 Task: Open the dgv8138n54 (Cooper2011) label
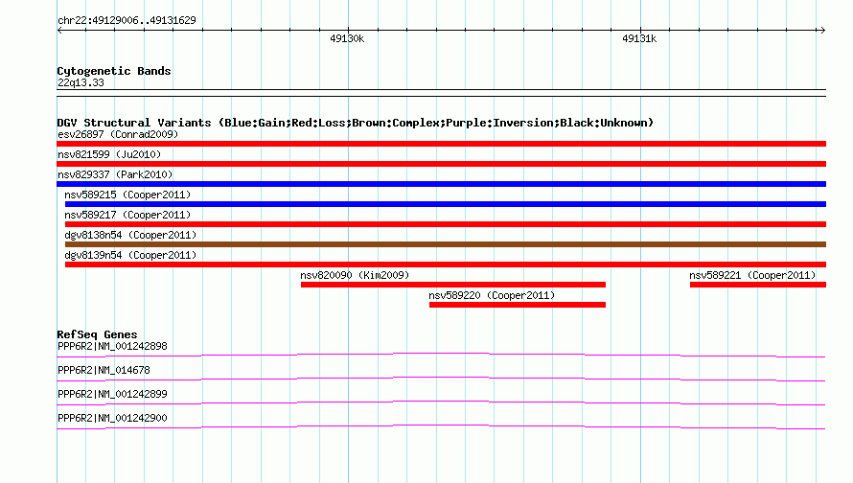[130, 235]
